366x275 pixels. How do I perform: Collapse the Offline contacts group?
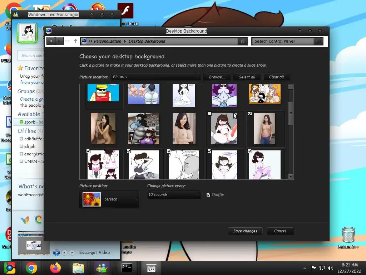[x=26, y=131]
